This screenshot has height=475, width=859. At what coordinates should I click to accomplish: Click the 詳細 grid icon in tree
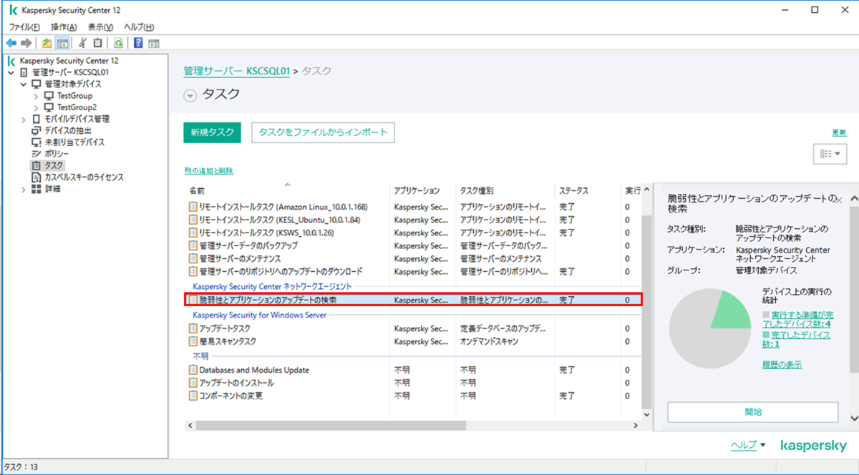[x=37, y=189]
